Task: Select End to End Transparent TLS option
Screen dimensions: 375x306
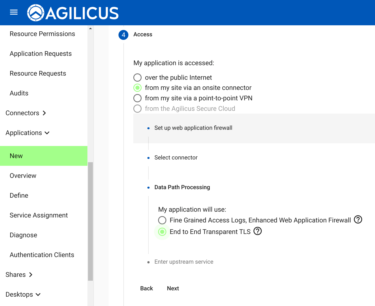Action: 162,232
